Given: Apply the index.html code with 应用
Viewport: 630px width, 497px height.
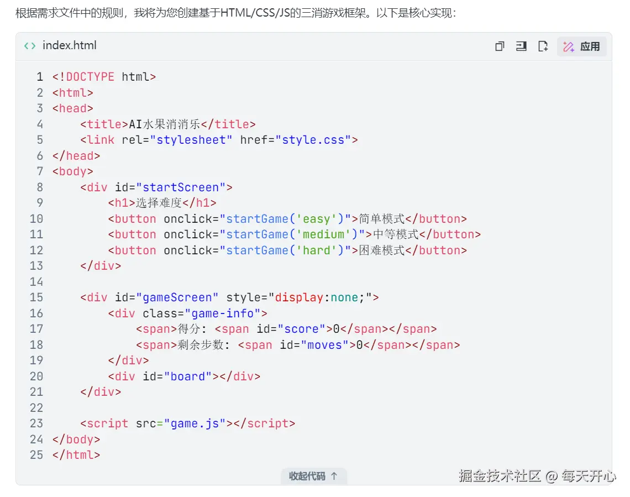Looking at the screenshot, I should (x=581, y=46).
